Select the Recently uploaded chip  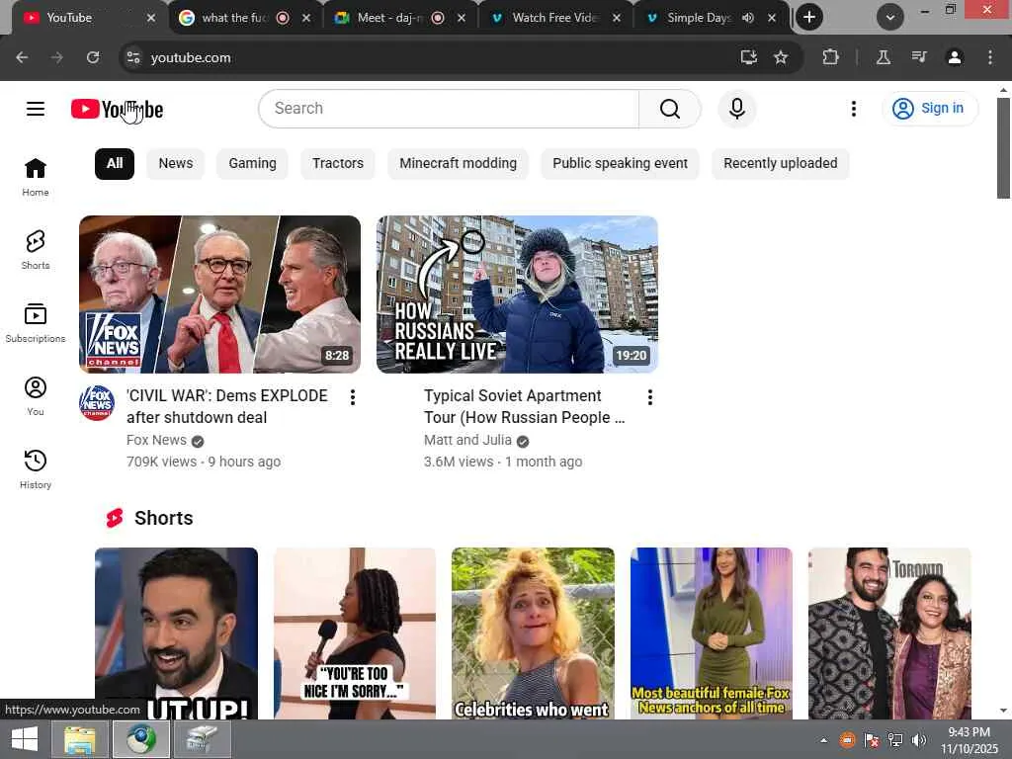click(781, 163)
